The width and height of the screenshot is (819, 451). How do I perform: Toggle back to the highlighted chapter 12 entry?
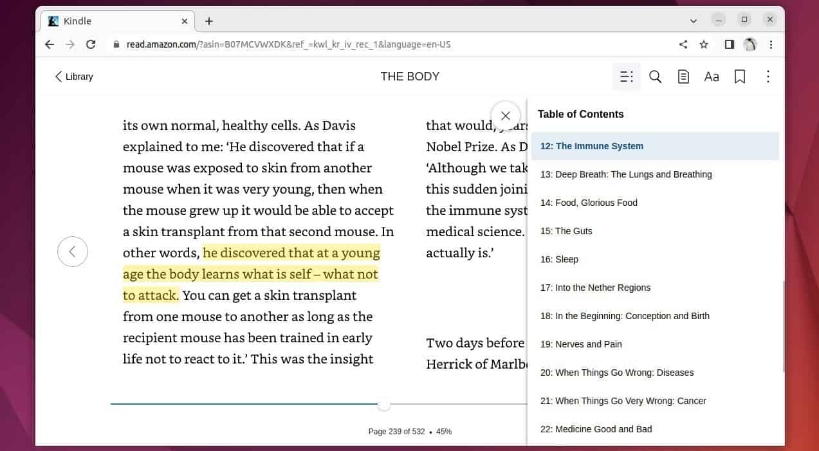click(x=591, y=146)
